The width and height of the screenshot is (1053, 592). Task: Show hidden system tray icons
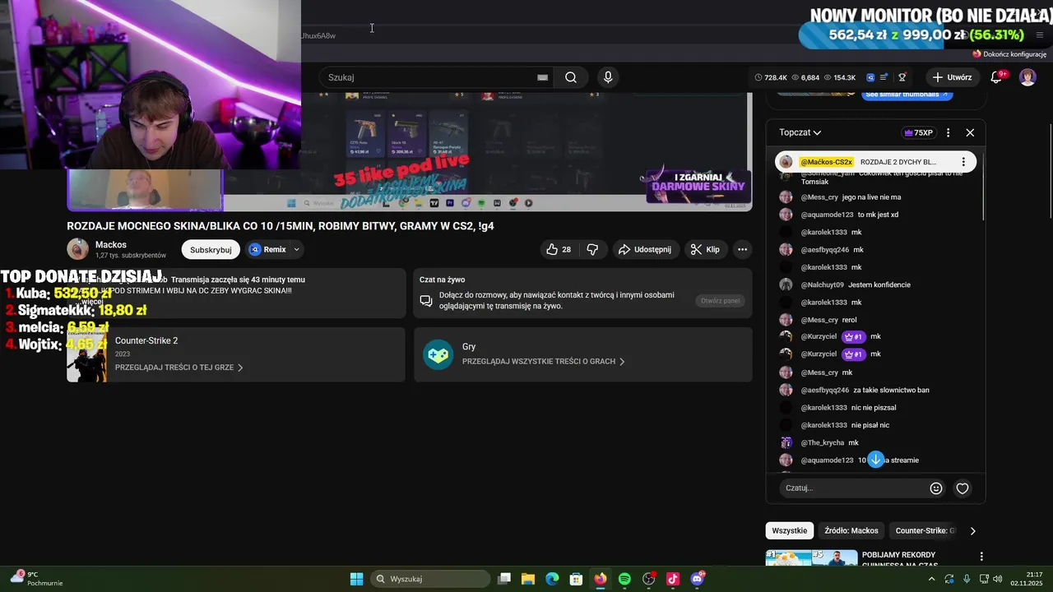[932, 579]
